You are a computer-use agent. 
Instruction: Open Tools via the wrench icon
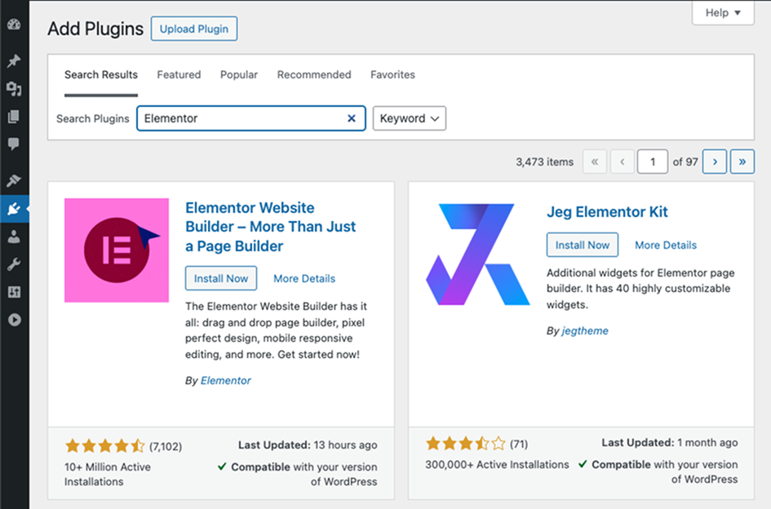point(14,265)
